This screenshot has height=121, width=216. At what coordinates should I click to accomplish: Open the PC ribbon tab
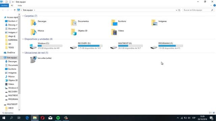12,5
